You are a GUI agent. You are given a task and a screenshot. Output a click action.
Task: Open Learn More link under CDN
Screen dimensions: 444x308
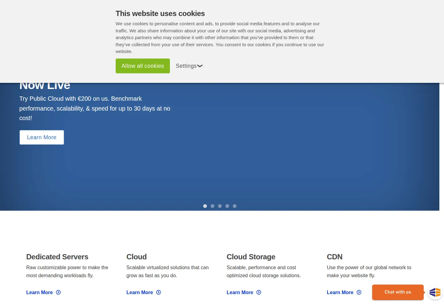point(340,292)
